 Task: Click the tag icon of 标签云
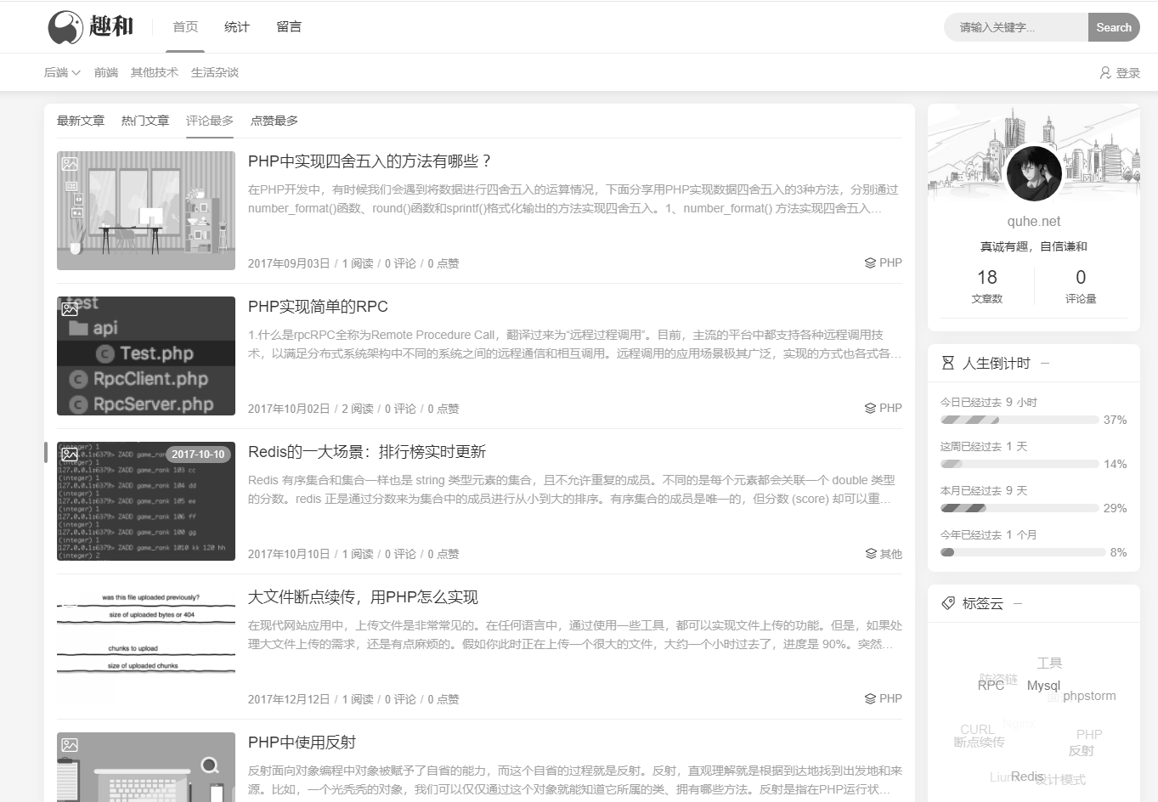click(948, 603)
